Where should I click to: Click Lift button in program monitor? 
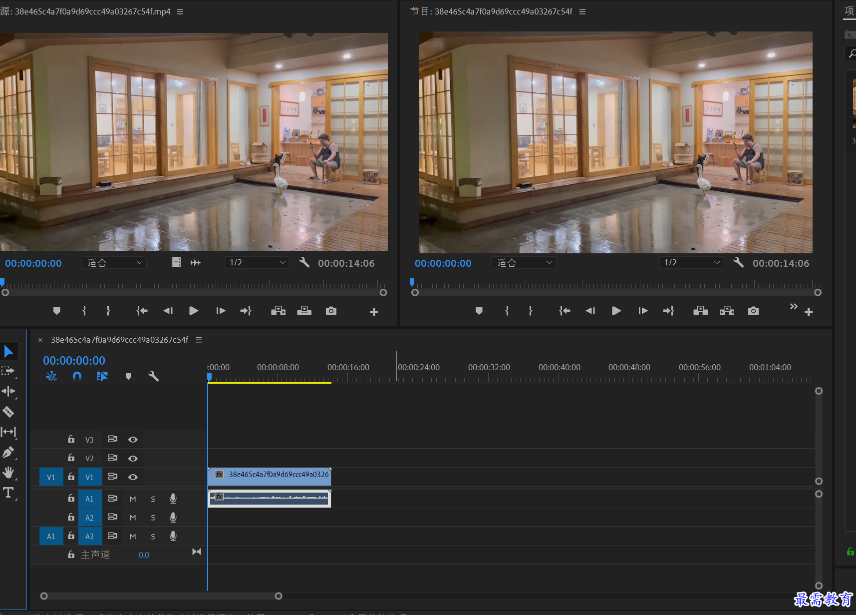(700, 311)
